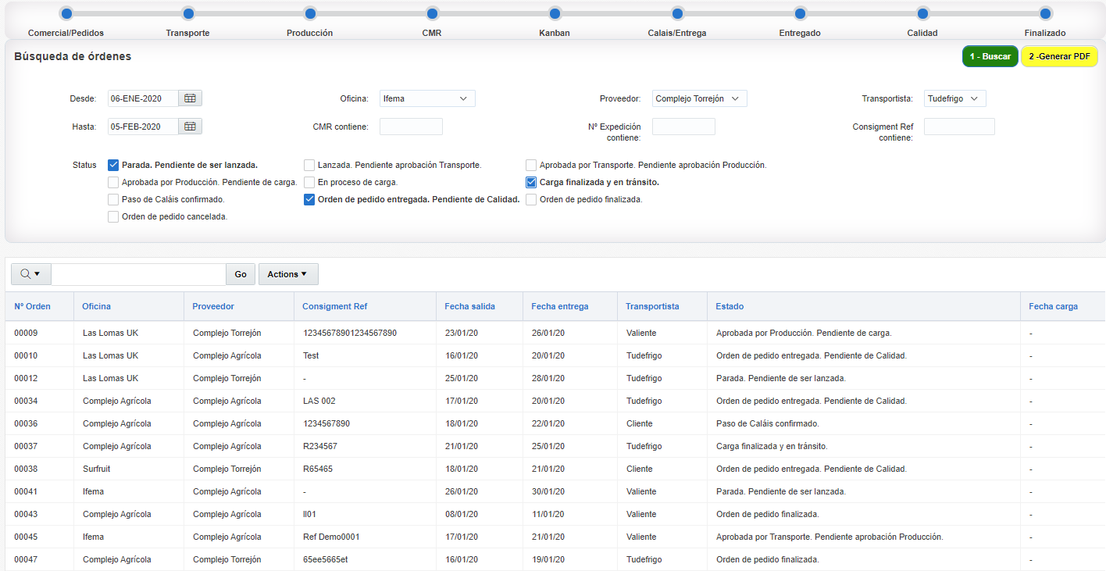1106x571 pixels.
Task: Enable 'Paso de Caláis confirmado' status
Action: (x=113, y=199)
